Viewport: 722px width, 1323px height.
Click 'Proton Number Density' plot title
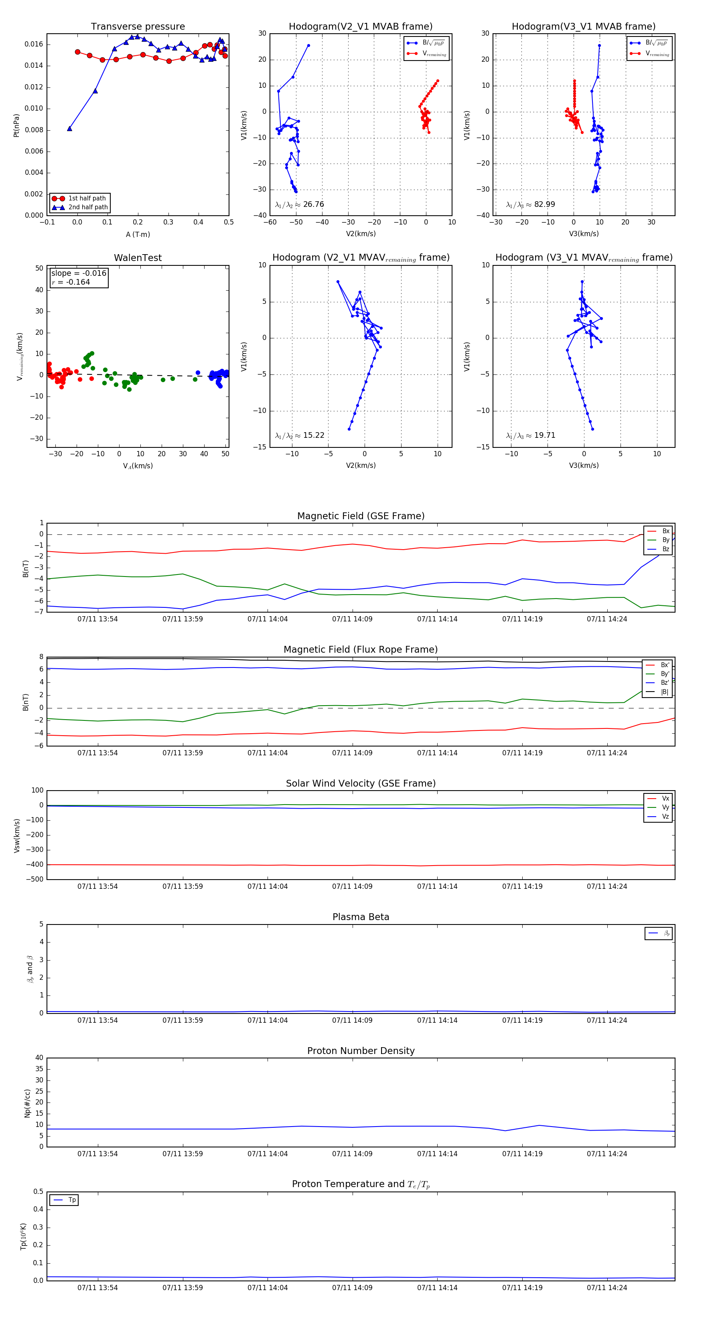[x=361, y=1051]
